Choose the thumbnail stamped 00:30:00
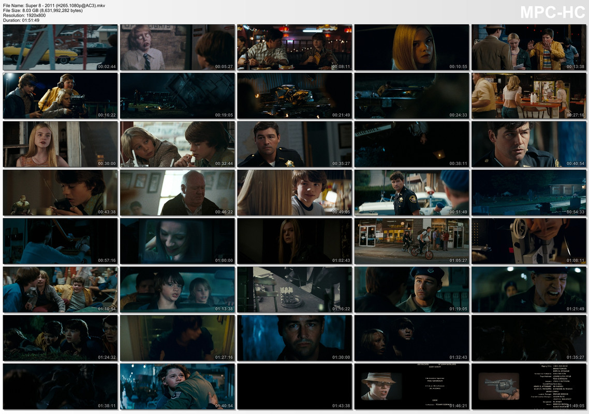 point(60,144)
